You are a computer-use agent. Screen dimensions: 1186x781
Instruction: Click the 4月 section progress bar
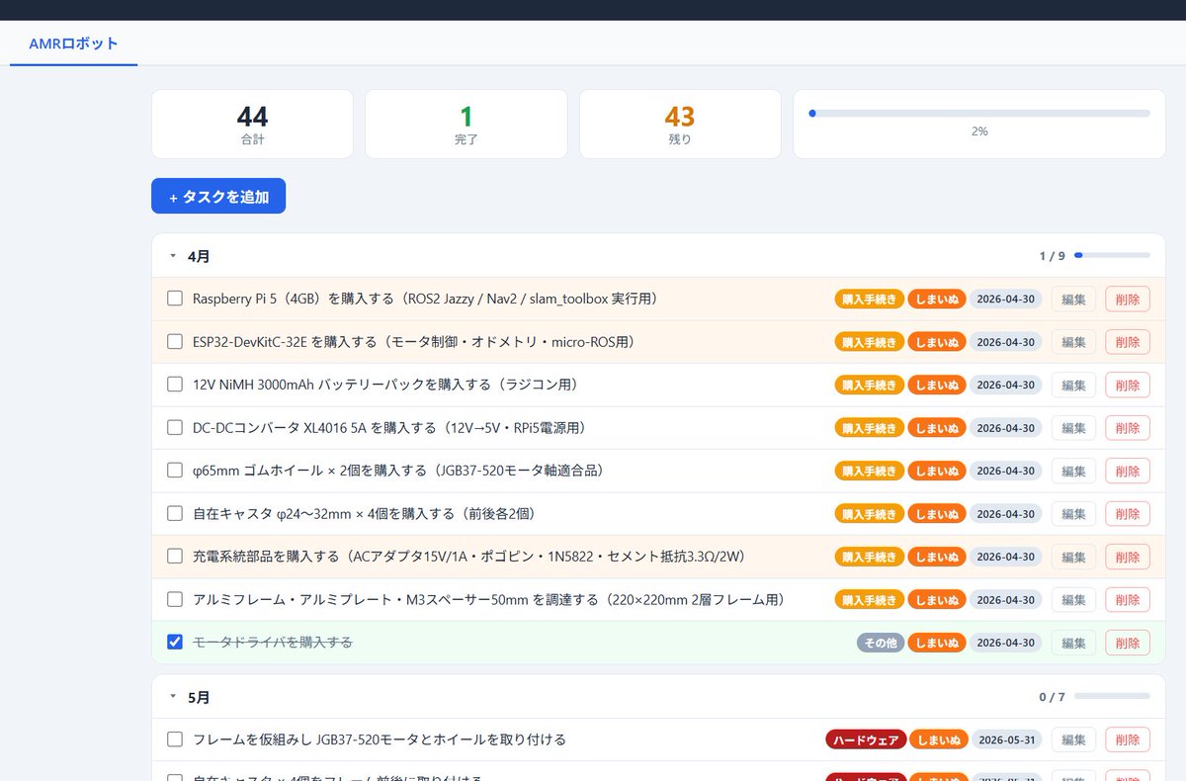[1112, 256]
